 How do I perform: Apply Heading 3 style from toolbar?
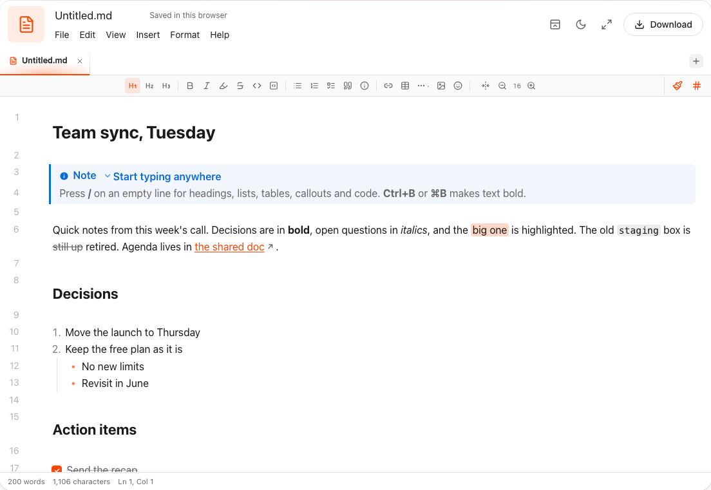(x=166, y=86)
